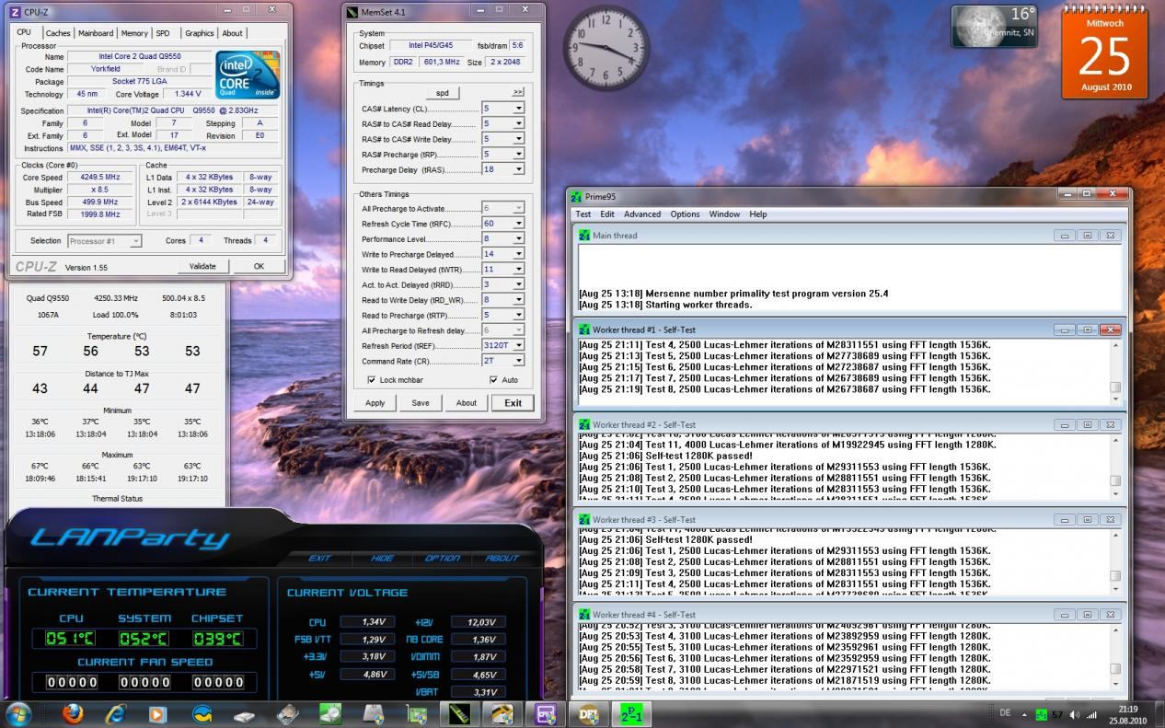Open the Refresh Cycle Time tRFC dropdown

click(518, 224)
